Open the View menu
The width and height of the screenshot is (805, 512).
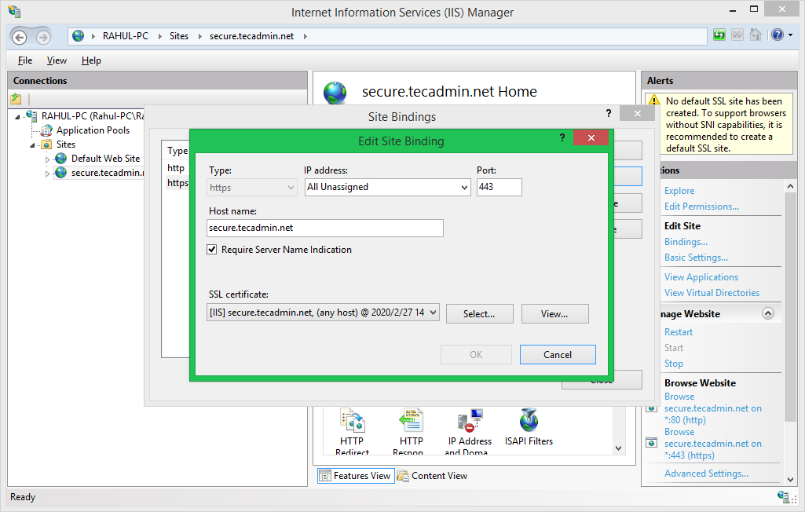(57, 60)
